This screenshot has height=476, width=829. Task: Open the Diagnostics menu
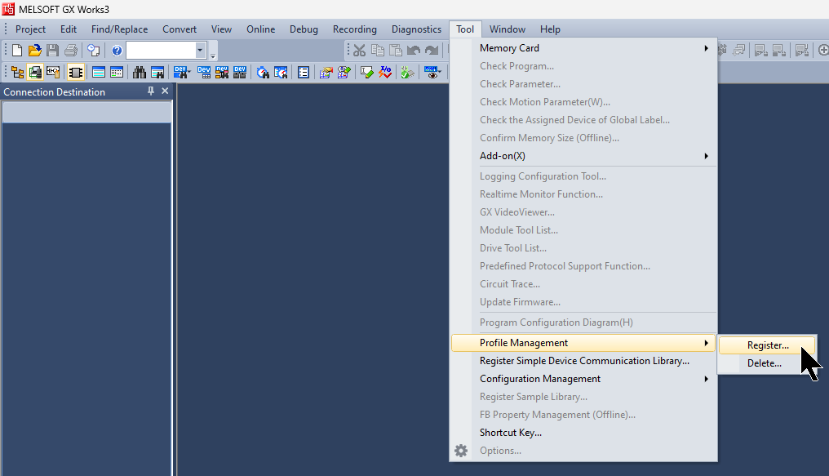[416, 29]
